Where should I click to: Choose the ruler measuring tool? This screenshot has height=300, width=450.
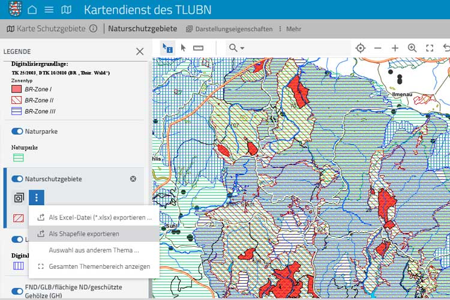coord(198,48)
